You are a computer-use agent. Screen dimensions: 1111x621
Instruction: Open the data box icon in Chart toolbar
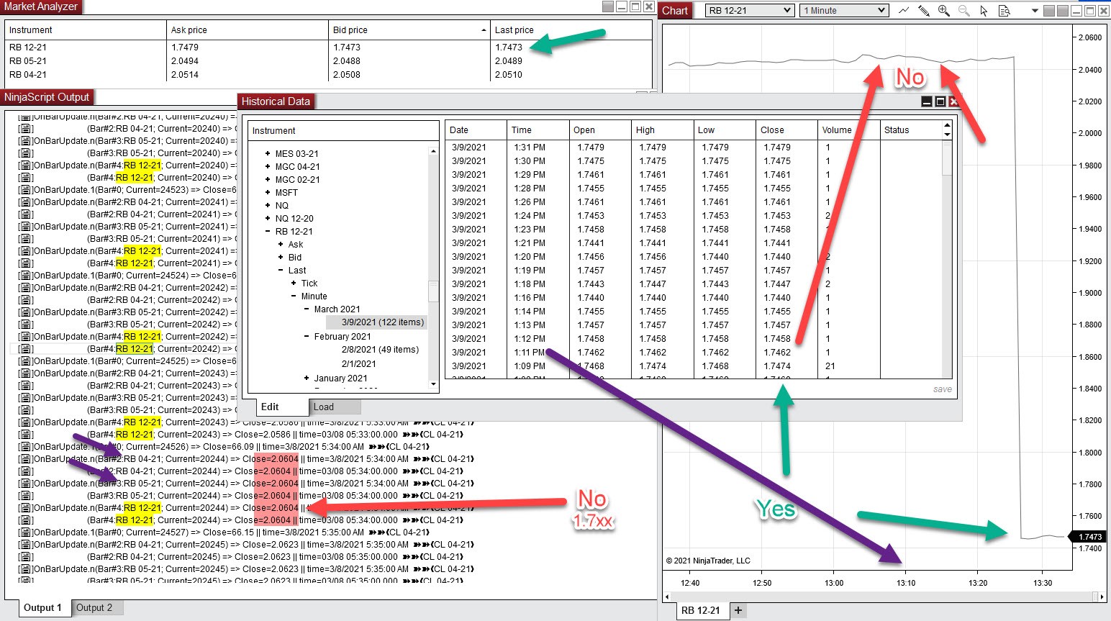click(1005, 11)
